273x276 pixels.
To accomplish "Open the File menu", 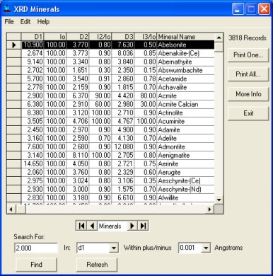I will pyautogui.click(x=9, y=22).
